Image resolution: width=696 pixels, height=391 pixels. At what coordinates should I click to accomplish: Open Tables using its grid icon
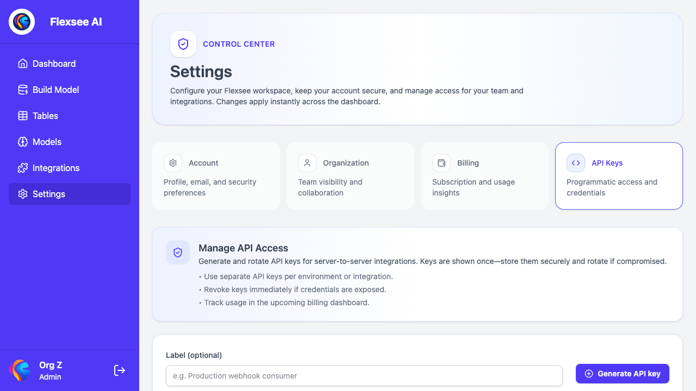click(23, 116)
